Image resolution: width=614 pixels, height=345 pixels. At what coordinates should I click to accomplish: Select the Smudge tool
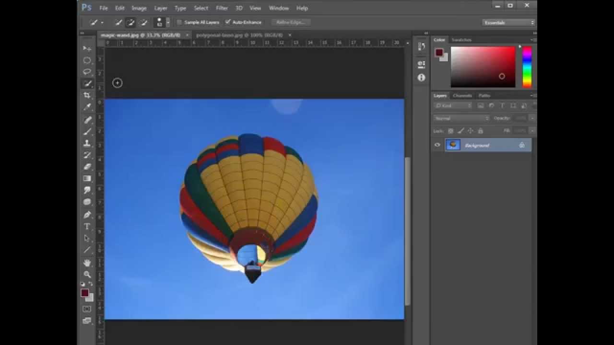(x=87, y=190)
